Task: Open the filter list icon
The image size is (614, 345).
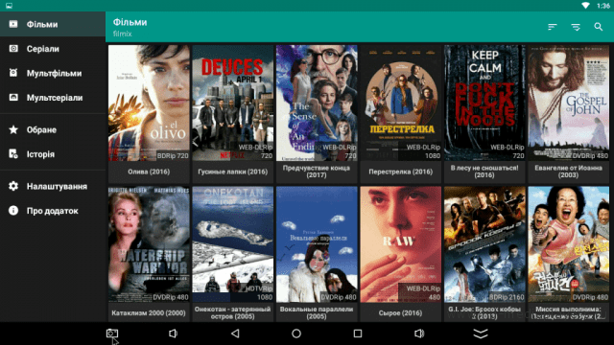Action: tap(576, 27)
